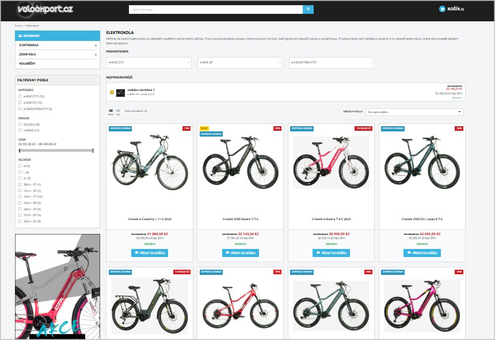Check the 43cm - 17" size filter
The height and width of the screenshot is (340, 495).
[20, 197]
